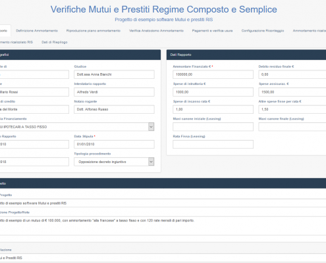Select the Data Stipula date field
This screenshot has width=326, height=263.
point(114,144)
